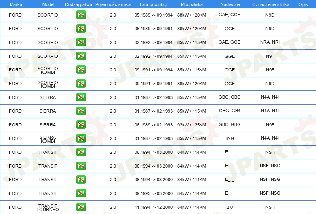The height and width of the screenshot is (214, 316).
Task: Click the Lata produkcji column header
Action: click(x=154, y=4)
